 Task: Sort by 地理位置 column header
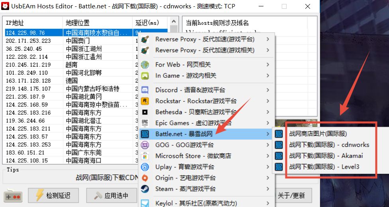pos(98,23)
